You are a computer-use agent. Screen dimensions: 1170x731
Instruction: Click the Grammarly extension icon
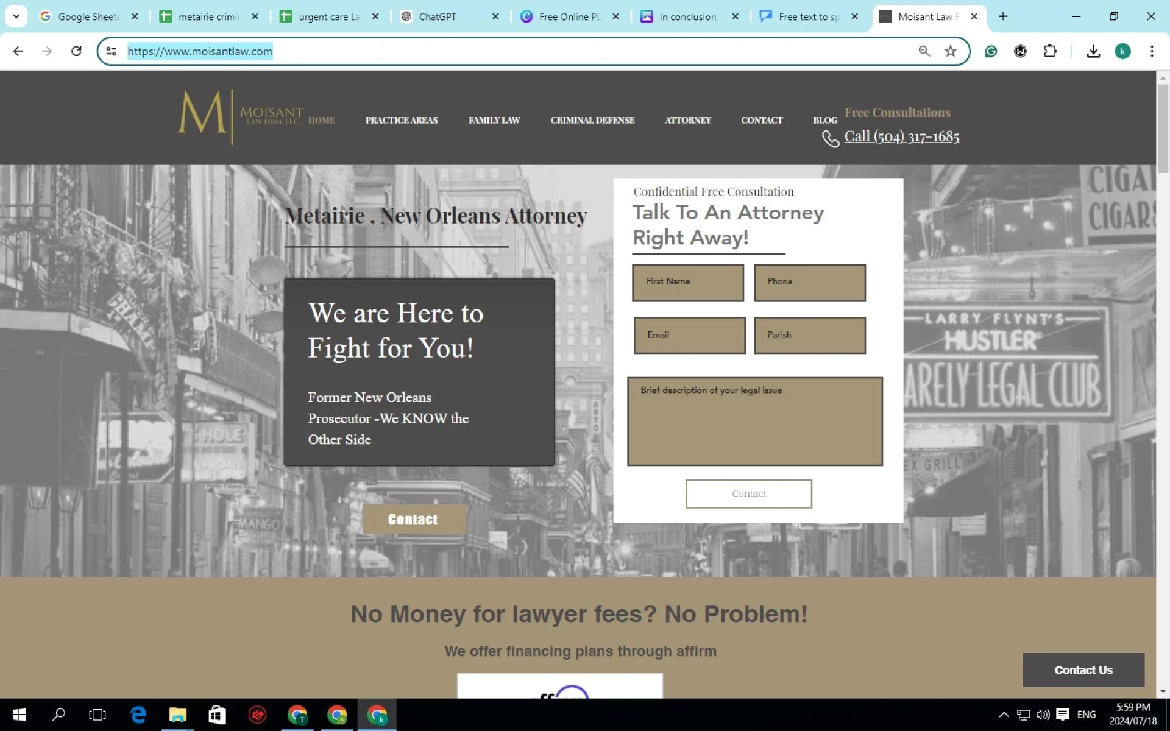pos(991,51)
